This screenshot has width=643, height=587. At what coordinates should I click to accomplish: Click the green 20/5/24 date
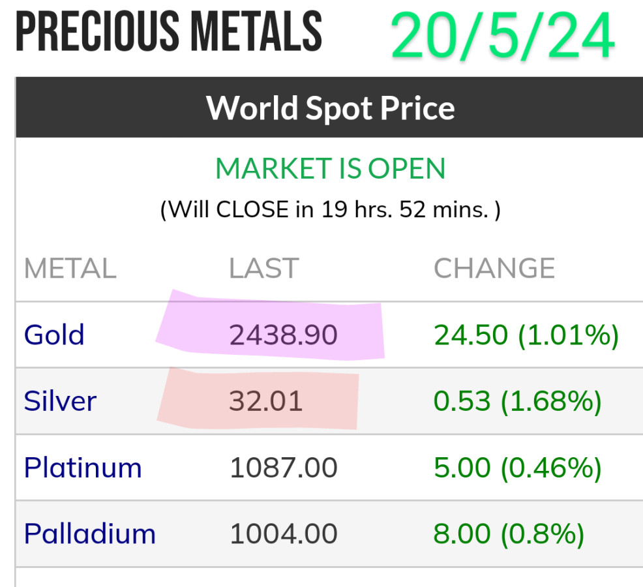pos(503,36)
